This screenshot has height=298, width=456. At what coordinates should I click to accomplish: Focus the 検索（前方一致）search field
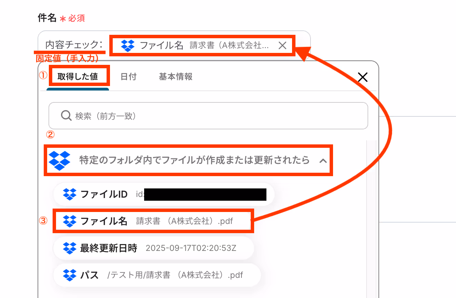click(208, 116)
